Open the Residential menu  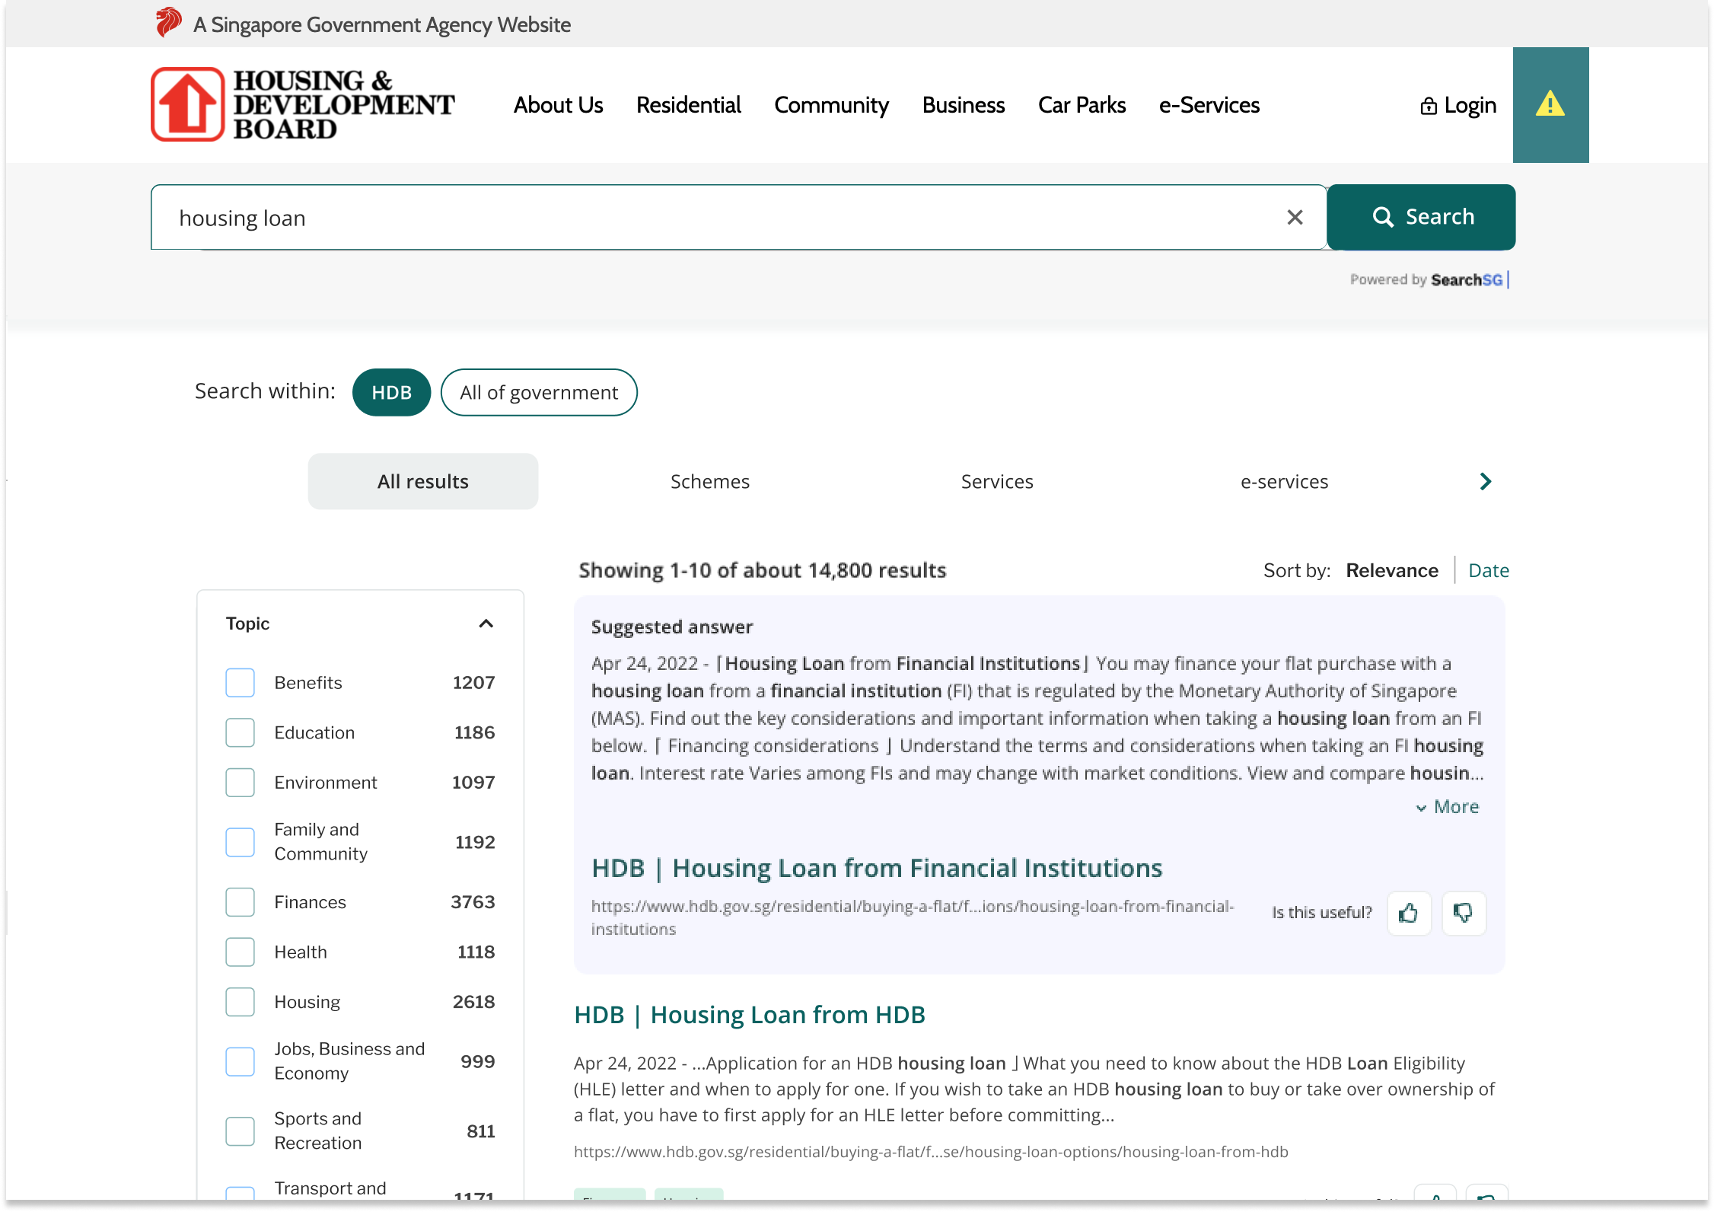pos(688,105)
